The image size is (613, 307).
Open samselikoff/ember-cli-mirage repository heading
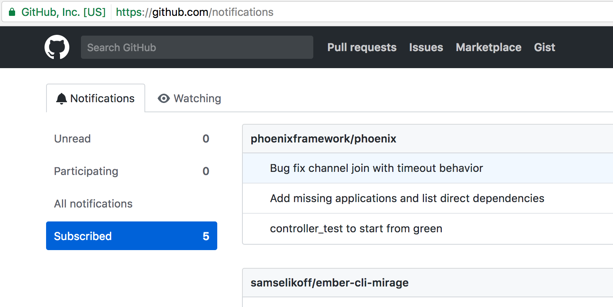tap(330, 283)
